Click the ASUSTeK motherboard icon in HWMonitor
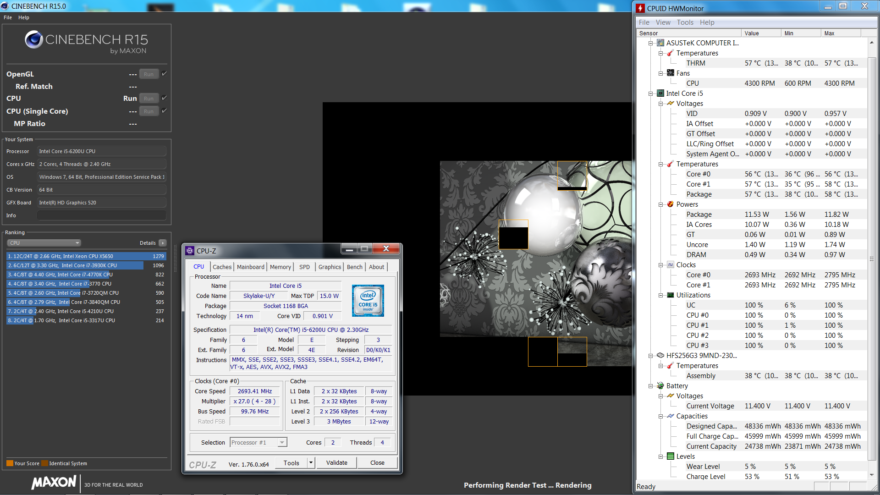 [x=660, y=43]
